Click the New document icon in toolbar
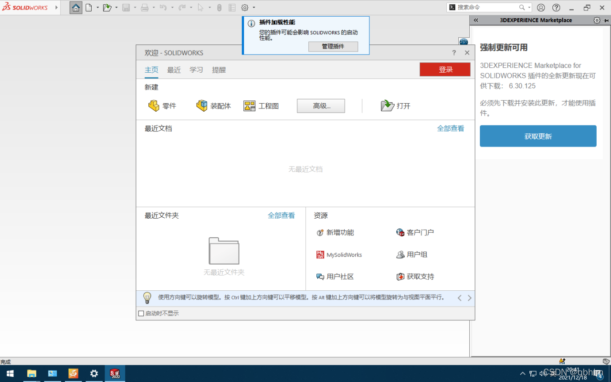The image size is (611, 382). click(88, 8)
